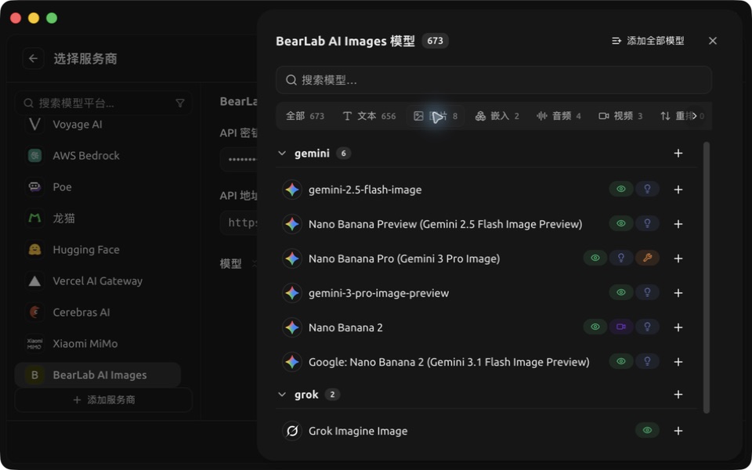Click Google: Nano Banana 2 model name
This screenshot has height=470, width=752.
(449, 362)
